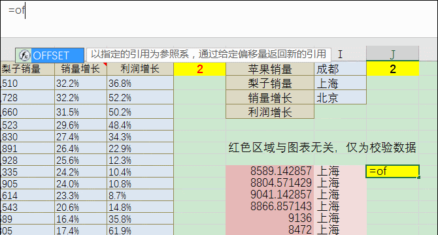Click 上海 beside value 9136
This screenshot has height=235, width=438.
pos(340,218)
